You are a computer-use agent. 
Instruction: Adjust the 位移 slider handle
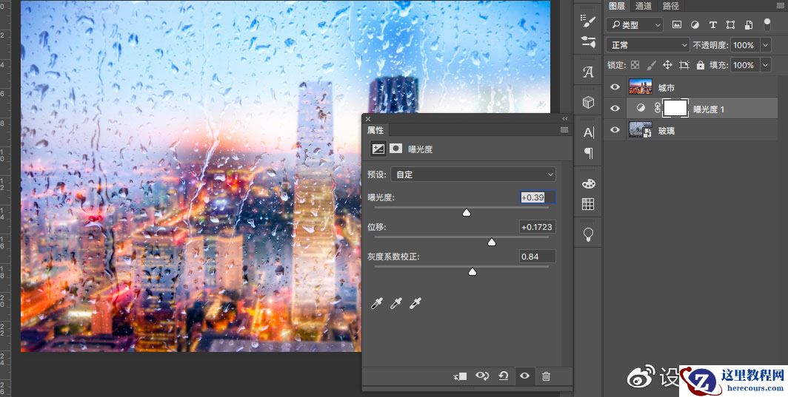492,242
